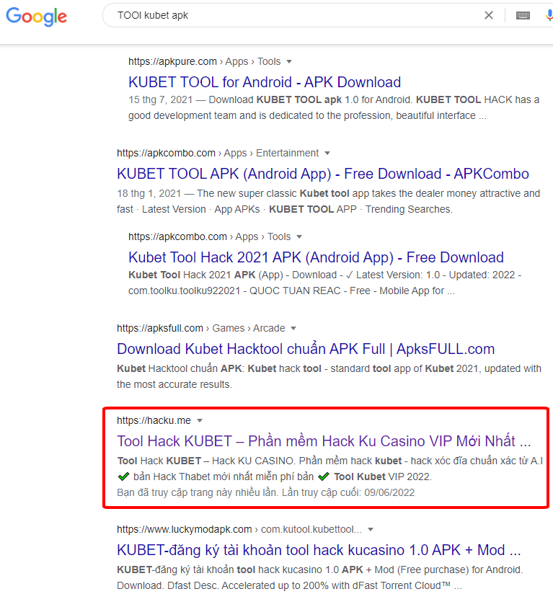Click the Google logo
Viewport: 553px width, 607px height.
pos(36,17)
